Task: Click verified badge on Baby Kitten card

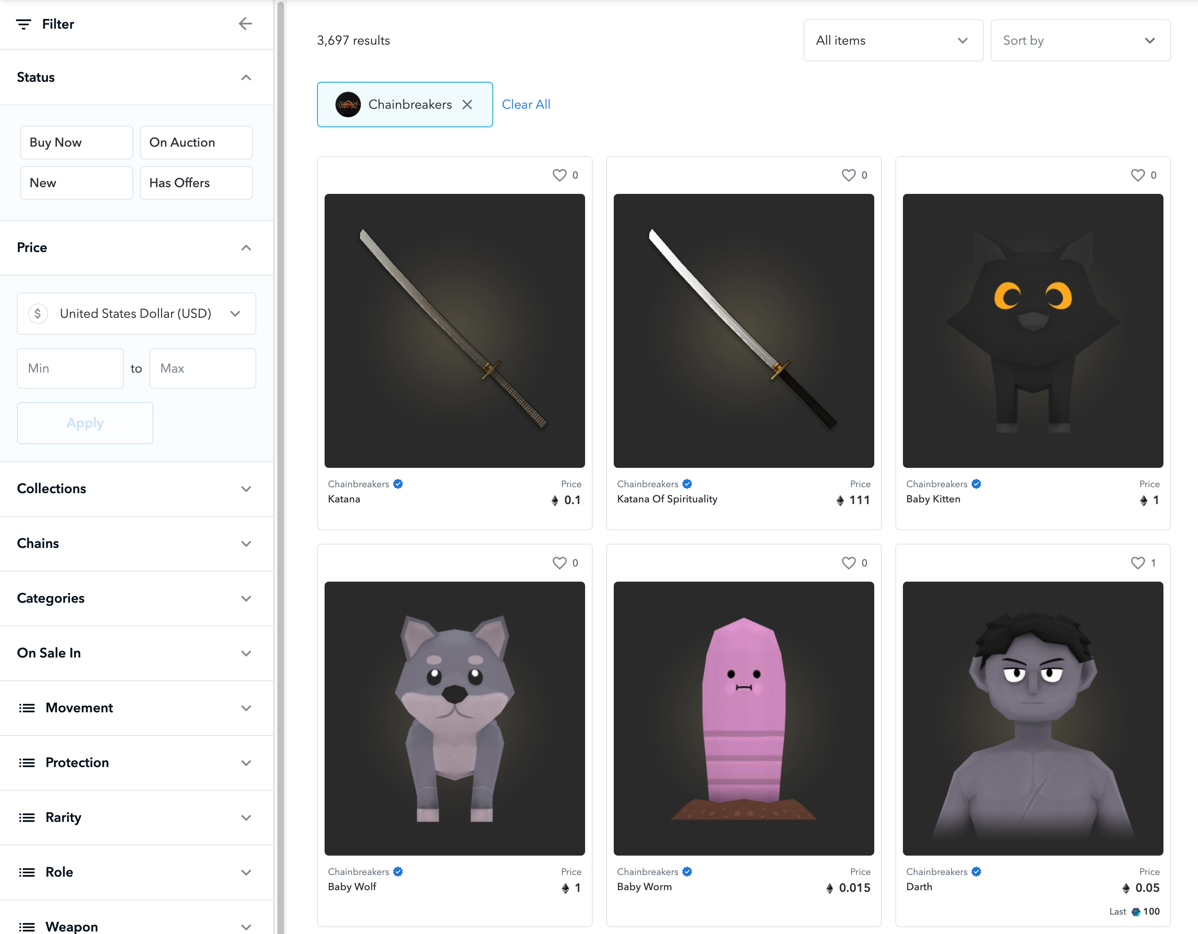Action: pos(976,484)
